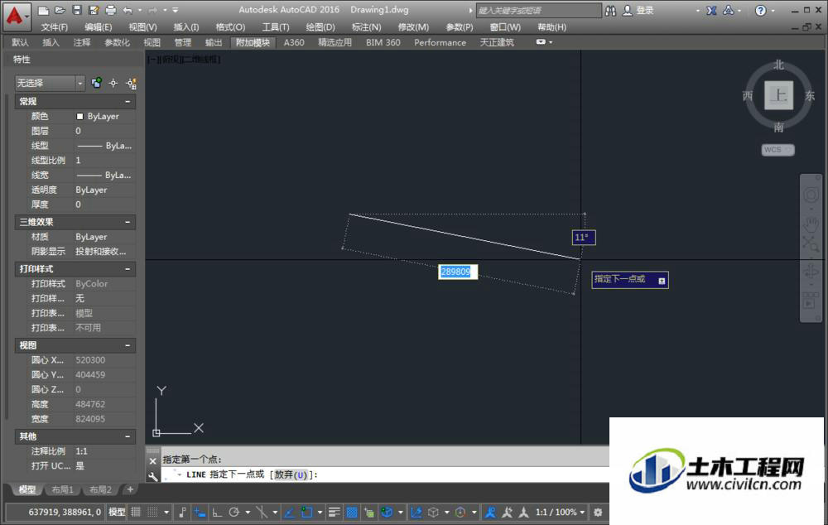Add a new layout with plus button
Screen dimensions: 828x525
coord(130,489)
